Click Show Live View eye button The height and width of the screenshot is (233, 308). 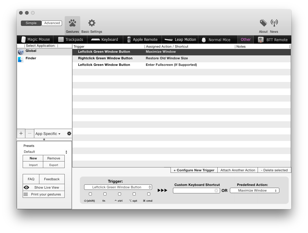point(44,187)
